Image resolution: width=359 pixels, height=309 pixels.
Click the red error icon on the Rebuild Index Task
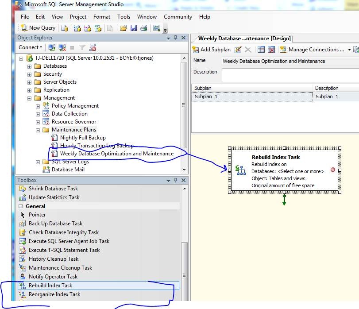pos(333,170)
